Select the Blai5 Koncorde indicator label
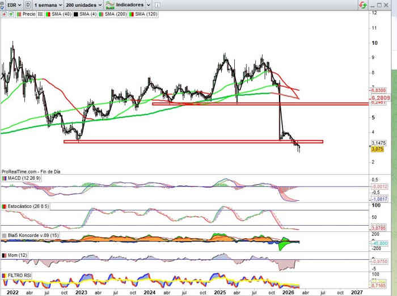This screenshot has height=296, width=397. pyautogui.click(x=29, y=235)
